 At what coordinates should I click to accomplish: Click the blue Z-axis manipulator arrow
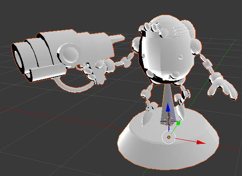pos(168,108)
